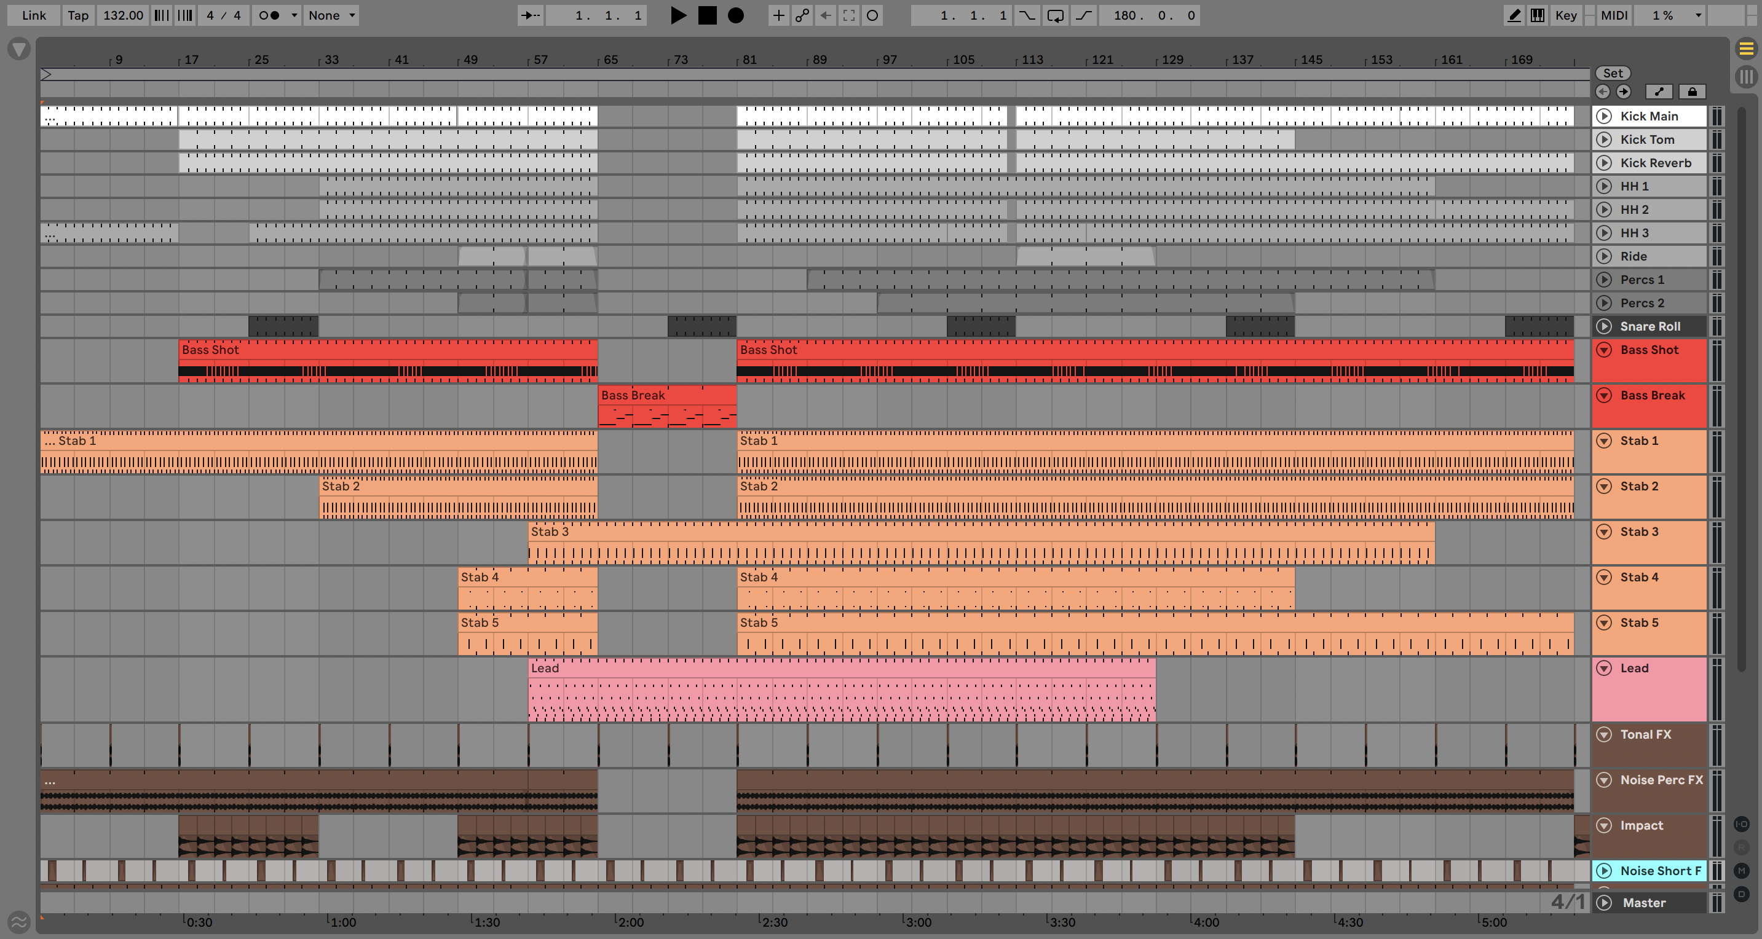Toggle the Link button

(x=34, y=15)
